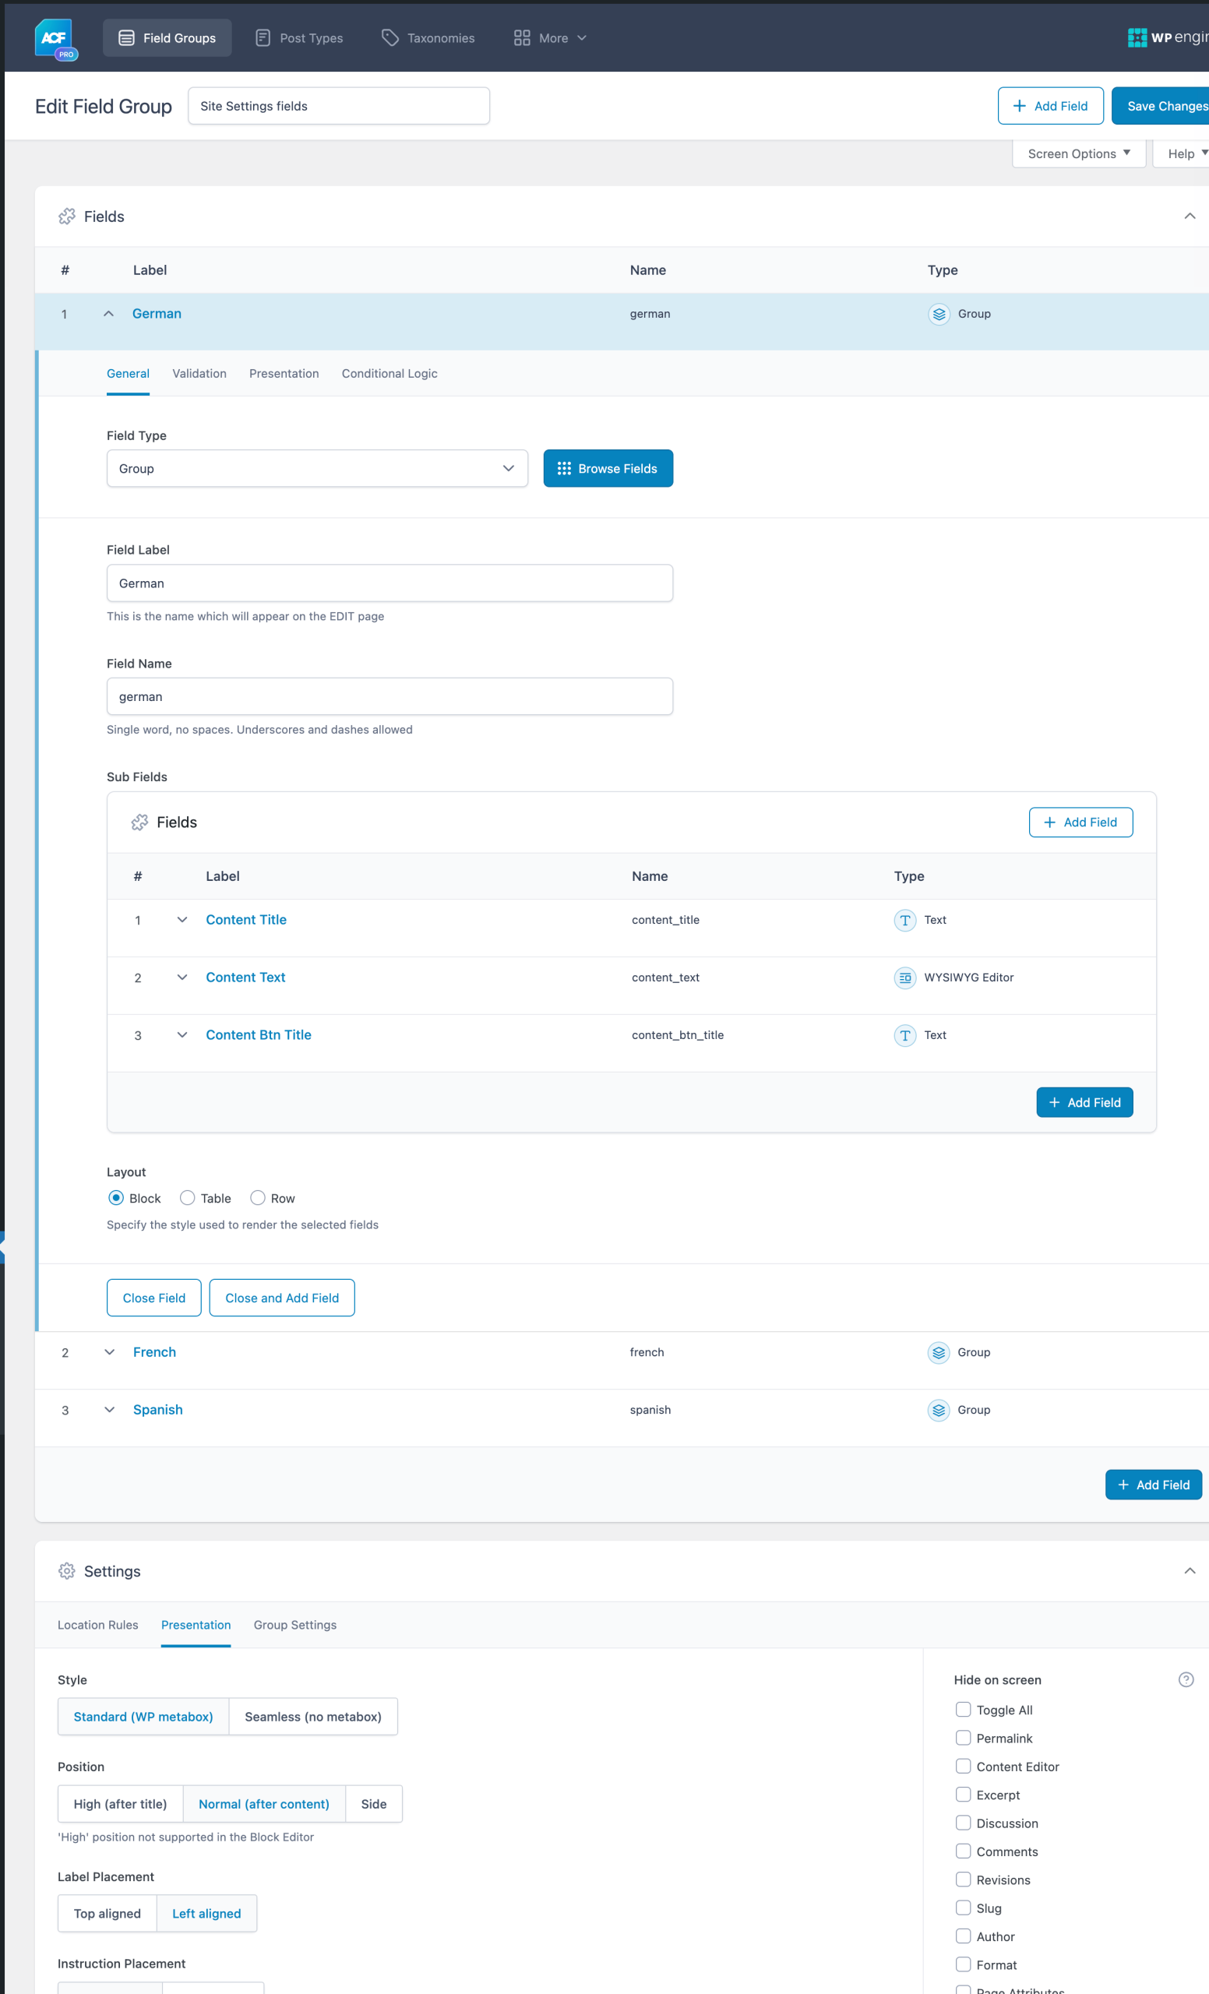Screen dimensions: 1209x1994
Task: Click the Group icon in the Spanish row
Action: pos(938,1410)
